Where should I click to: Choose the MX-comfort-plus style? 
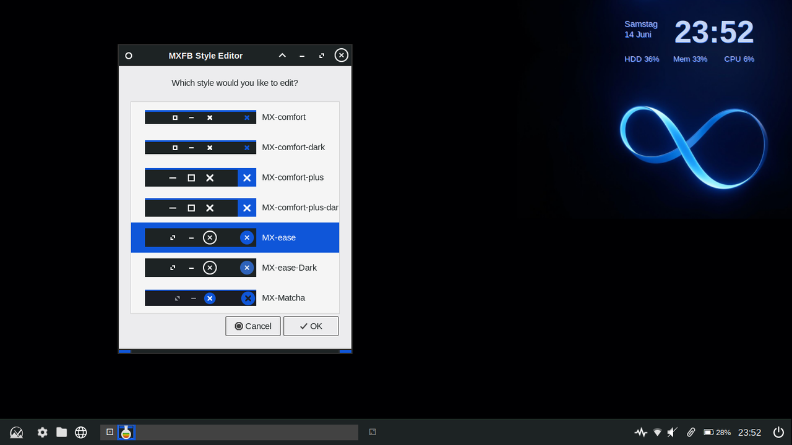235,177
